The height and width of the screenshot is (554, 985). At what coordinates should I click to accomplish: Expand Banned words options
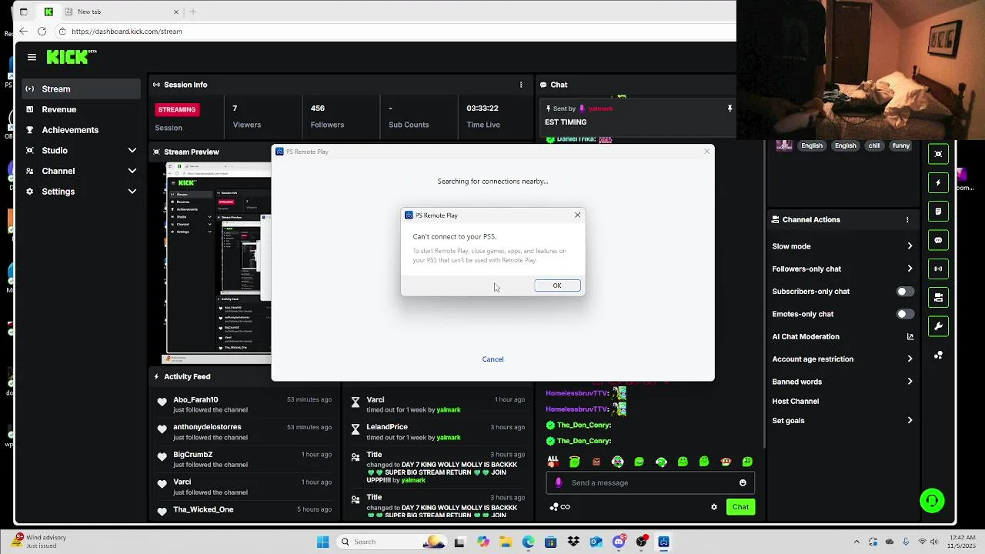click(843, 382)
